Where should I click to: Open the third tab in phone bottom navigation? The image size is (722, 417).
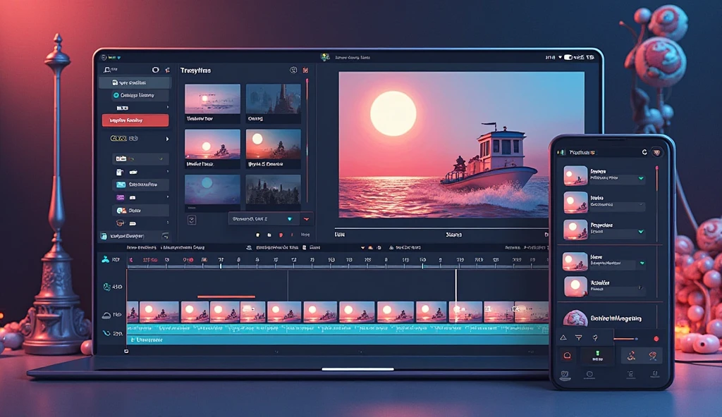(630, 375)
